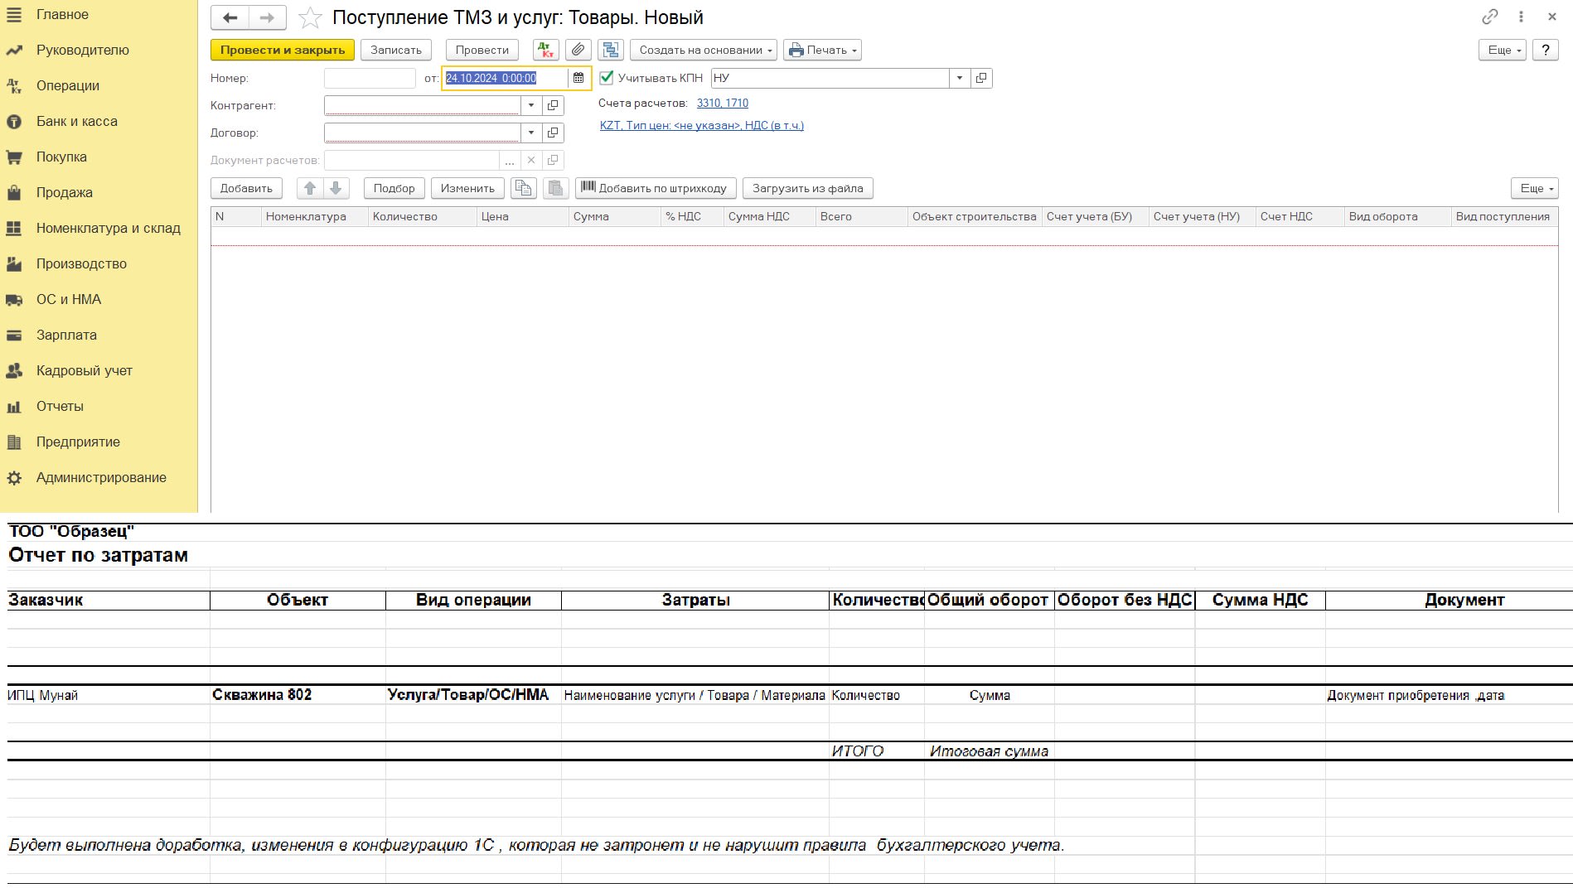The height and width of the screenshot is (893, 1573).
Task: Open the Администрирование section
Action: point(101,477)
